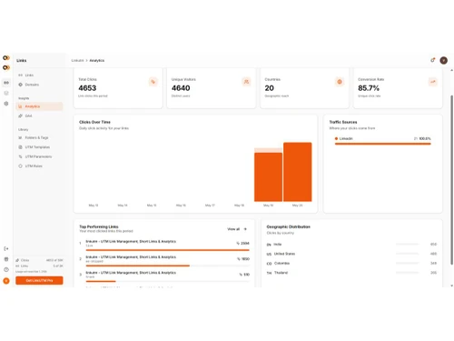Screen dimensions: 454x341
Task: Open the third top performing link
Action: [x=131, y=273]
